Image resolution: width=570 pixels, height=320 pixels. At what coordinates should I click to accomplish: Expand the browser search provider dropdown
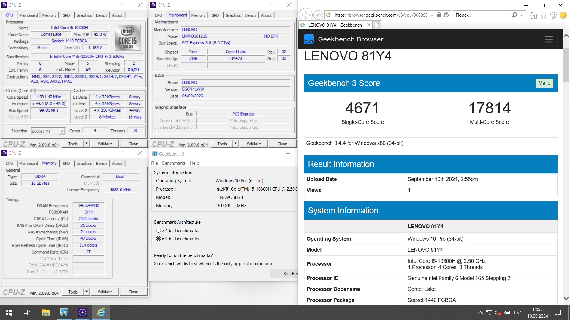coord(521,15)
